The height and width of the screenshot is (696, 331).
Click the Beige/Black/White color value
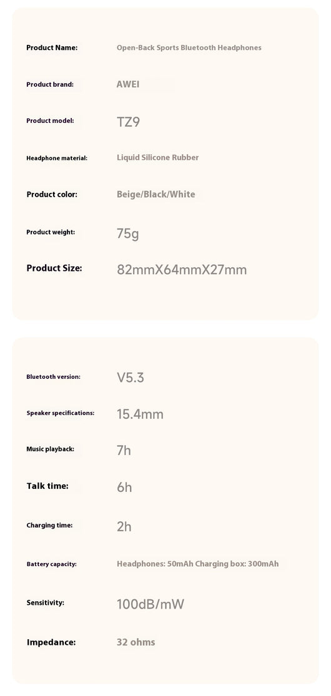coord(156,194)
